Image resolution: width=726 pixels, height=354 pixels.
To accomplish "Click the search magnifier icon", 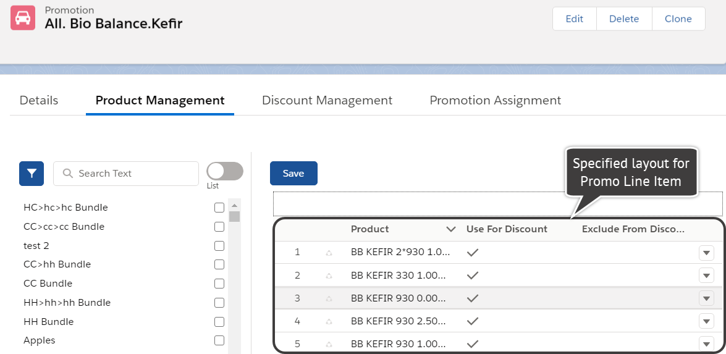I will [x=68, y=174].
